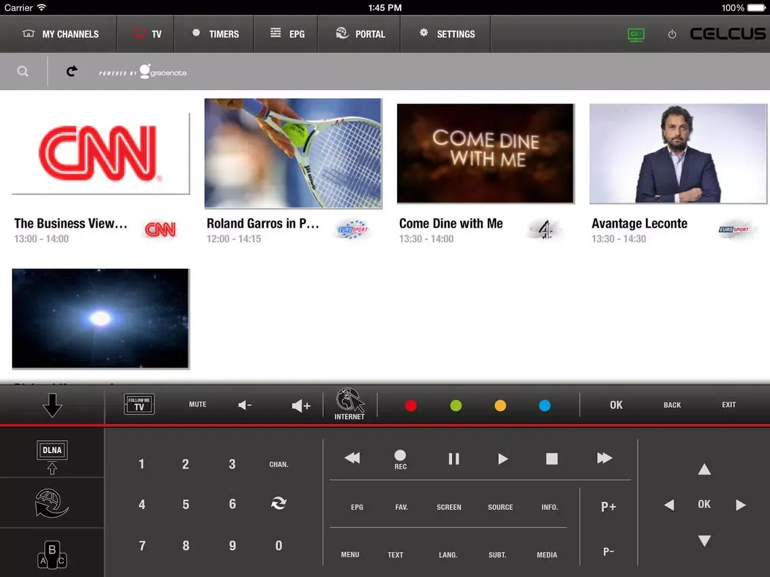Viewport: 770px width, 577px height.
Task: Click OK in the top remote strip
Action: tap(616, 405)
